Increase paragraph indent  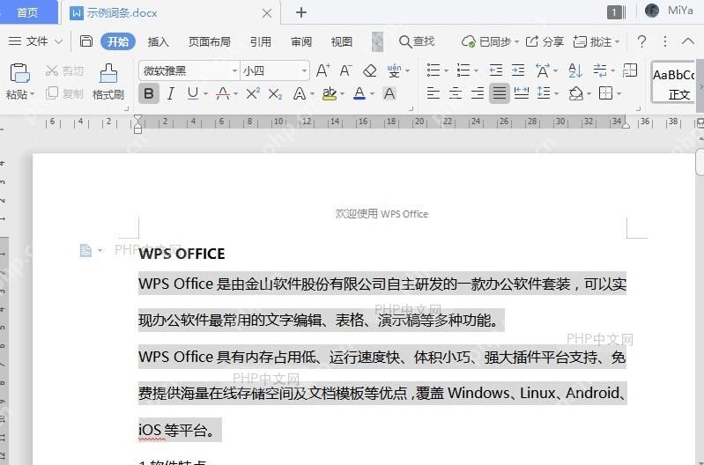(x=518, y=70)
